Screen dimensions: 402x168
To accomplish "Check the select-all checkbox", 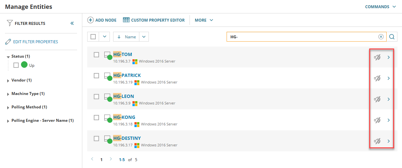I will pos(93,37).
